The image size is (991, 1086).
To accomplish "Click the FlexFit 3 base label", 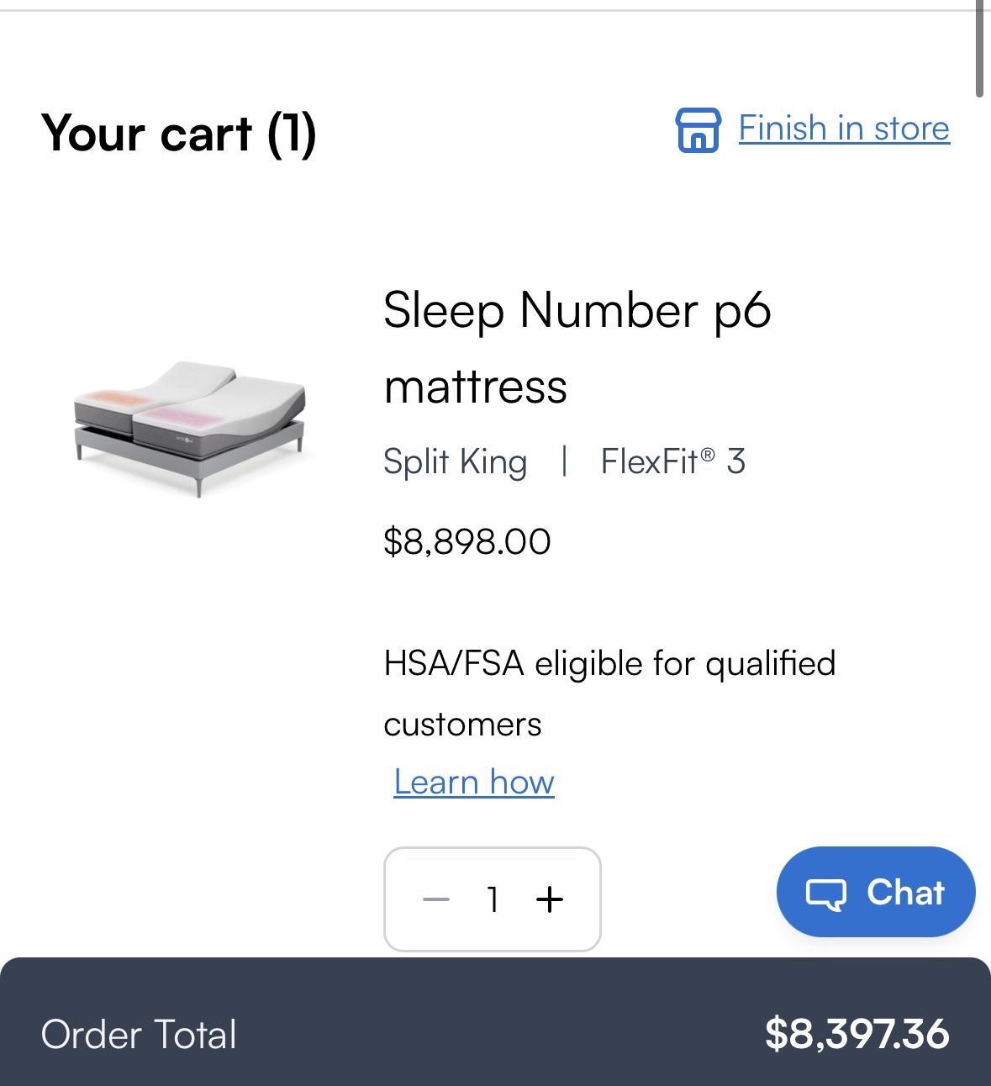I will [673, 461].
